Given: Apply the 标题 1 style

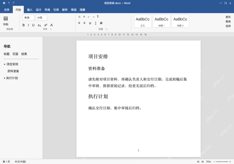Looking at the screenshot, I should click(x=161, y=21).
